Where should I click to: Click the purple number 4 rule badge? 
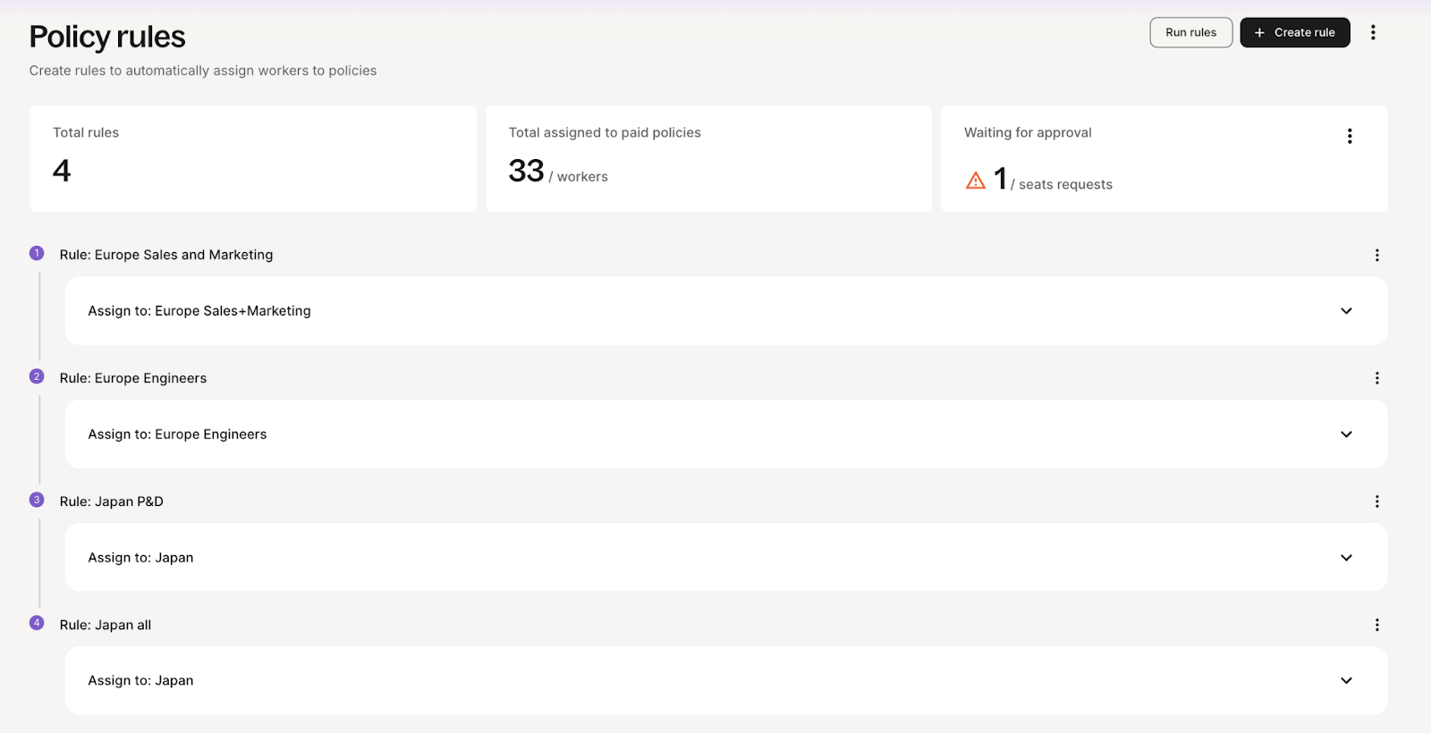37,623
